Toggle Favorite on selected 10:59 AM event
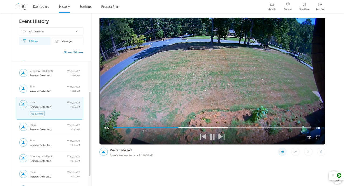Screen dimensions: 344x186 click(x=37, y=114)
